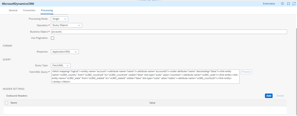Click the minimize panel icon
The height and width of the screenshot is (116, 297).
point(288,4)
